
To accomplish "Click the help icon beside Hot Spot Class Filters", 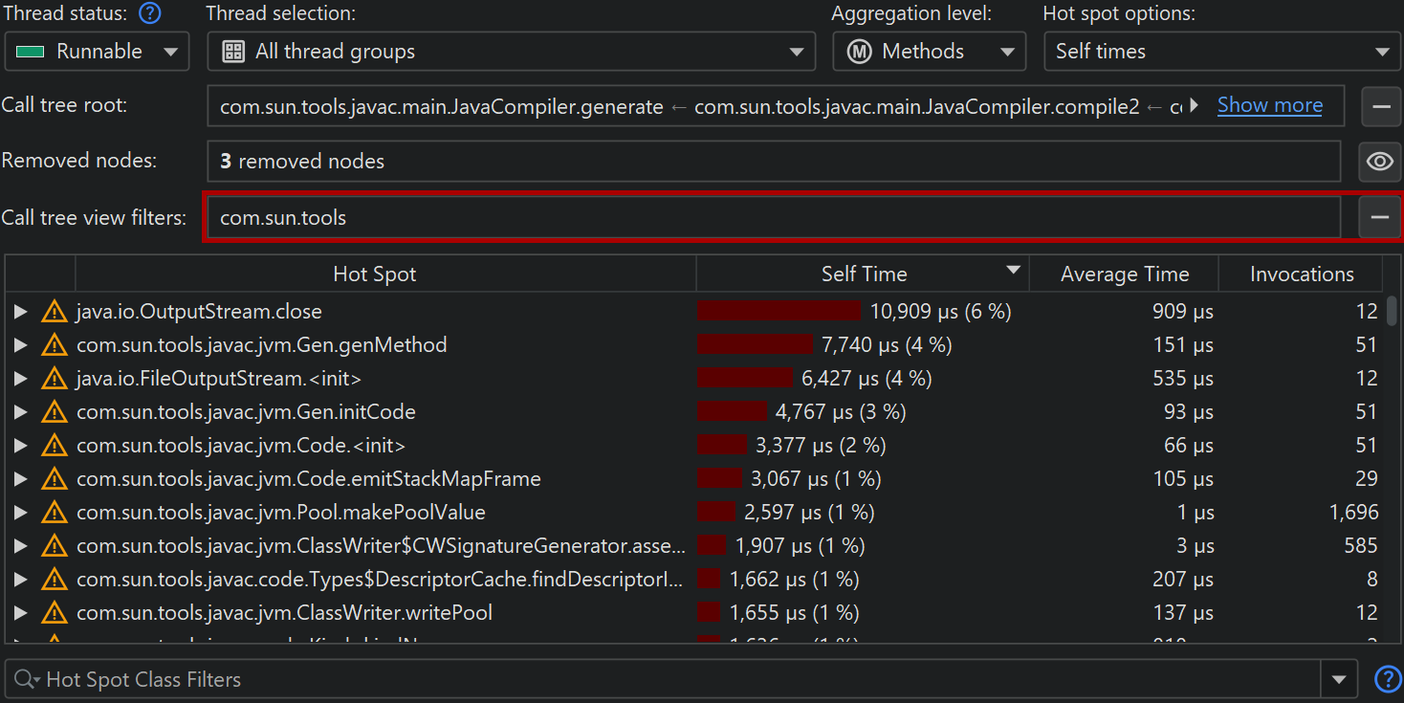I will coord(1387,679).
